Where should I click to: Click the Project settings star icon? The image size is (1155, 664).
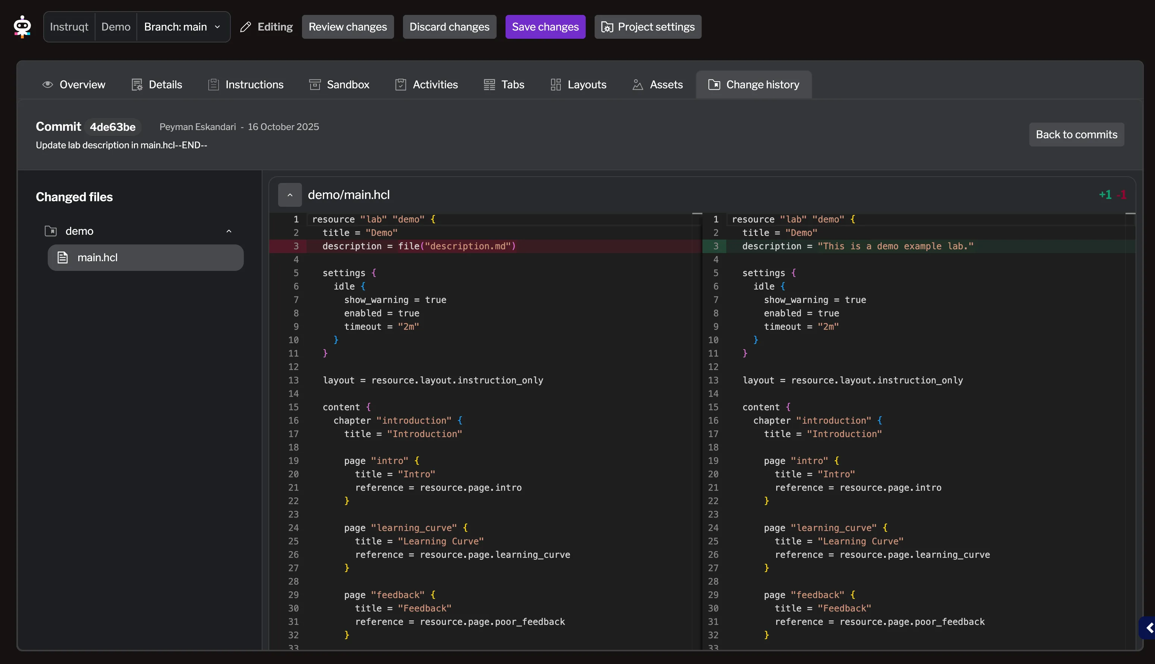click(x=606, y=27)
